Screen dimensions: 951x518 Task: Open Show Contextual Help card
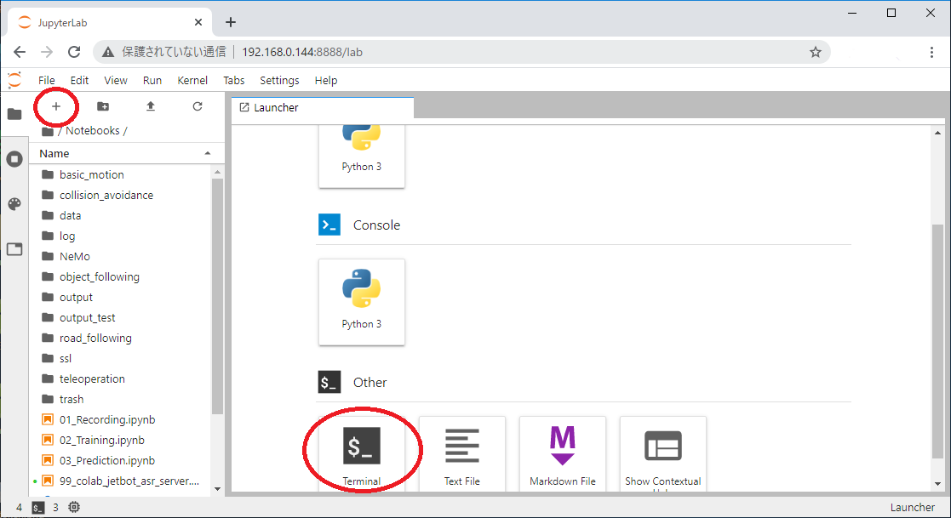[663, 454]
